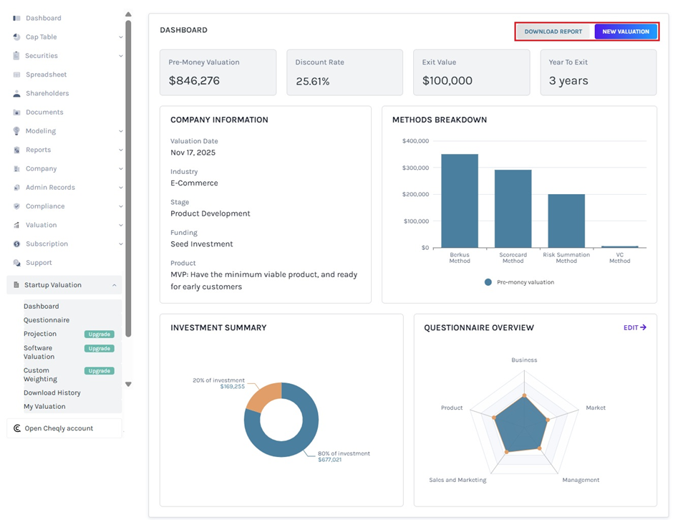Expand the Company menu chevron
The width and height of the screenshot is (673, 520).
[120, 168]
